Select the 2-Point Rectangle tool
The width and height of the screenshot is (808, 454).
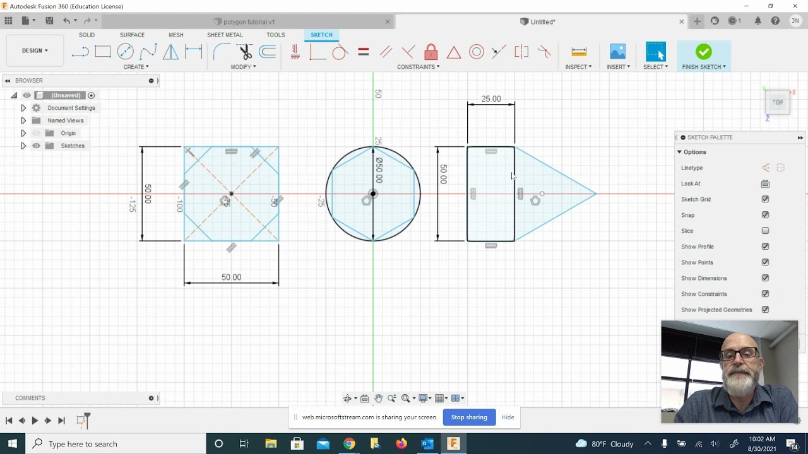coord(103,52)
